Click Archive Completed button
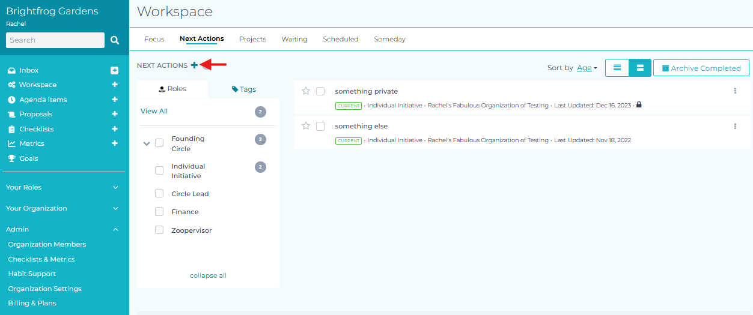 pos(701,68)
